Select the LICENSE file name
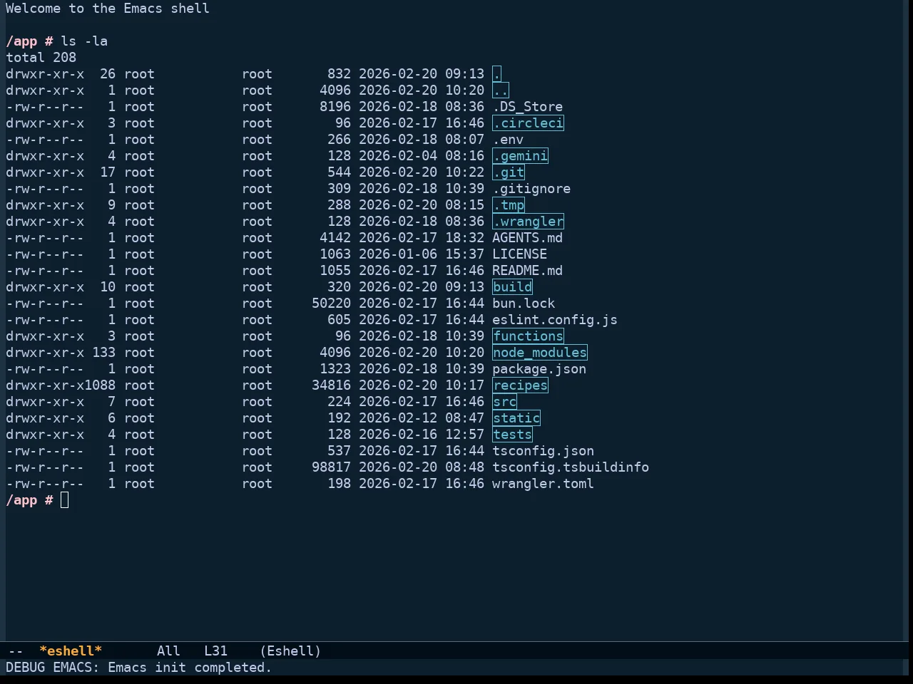 coord(520,254)
